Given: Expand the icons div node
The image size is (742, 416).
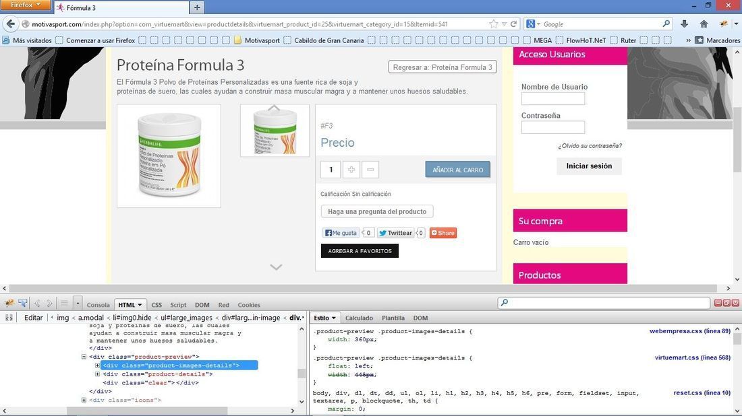Looking at the screenshot, I should (x=84, y=400).
